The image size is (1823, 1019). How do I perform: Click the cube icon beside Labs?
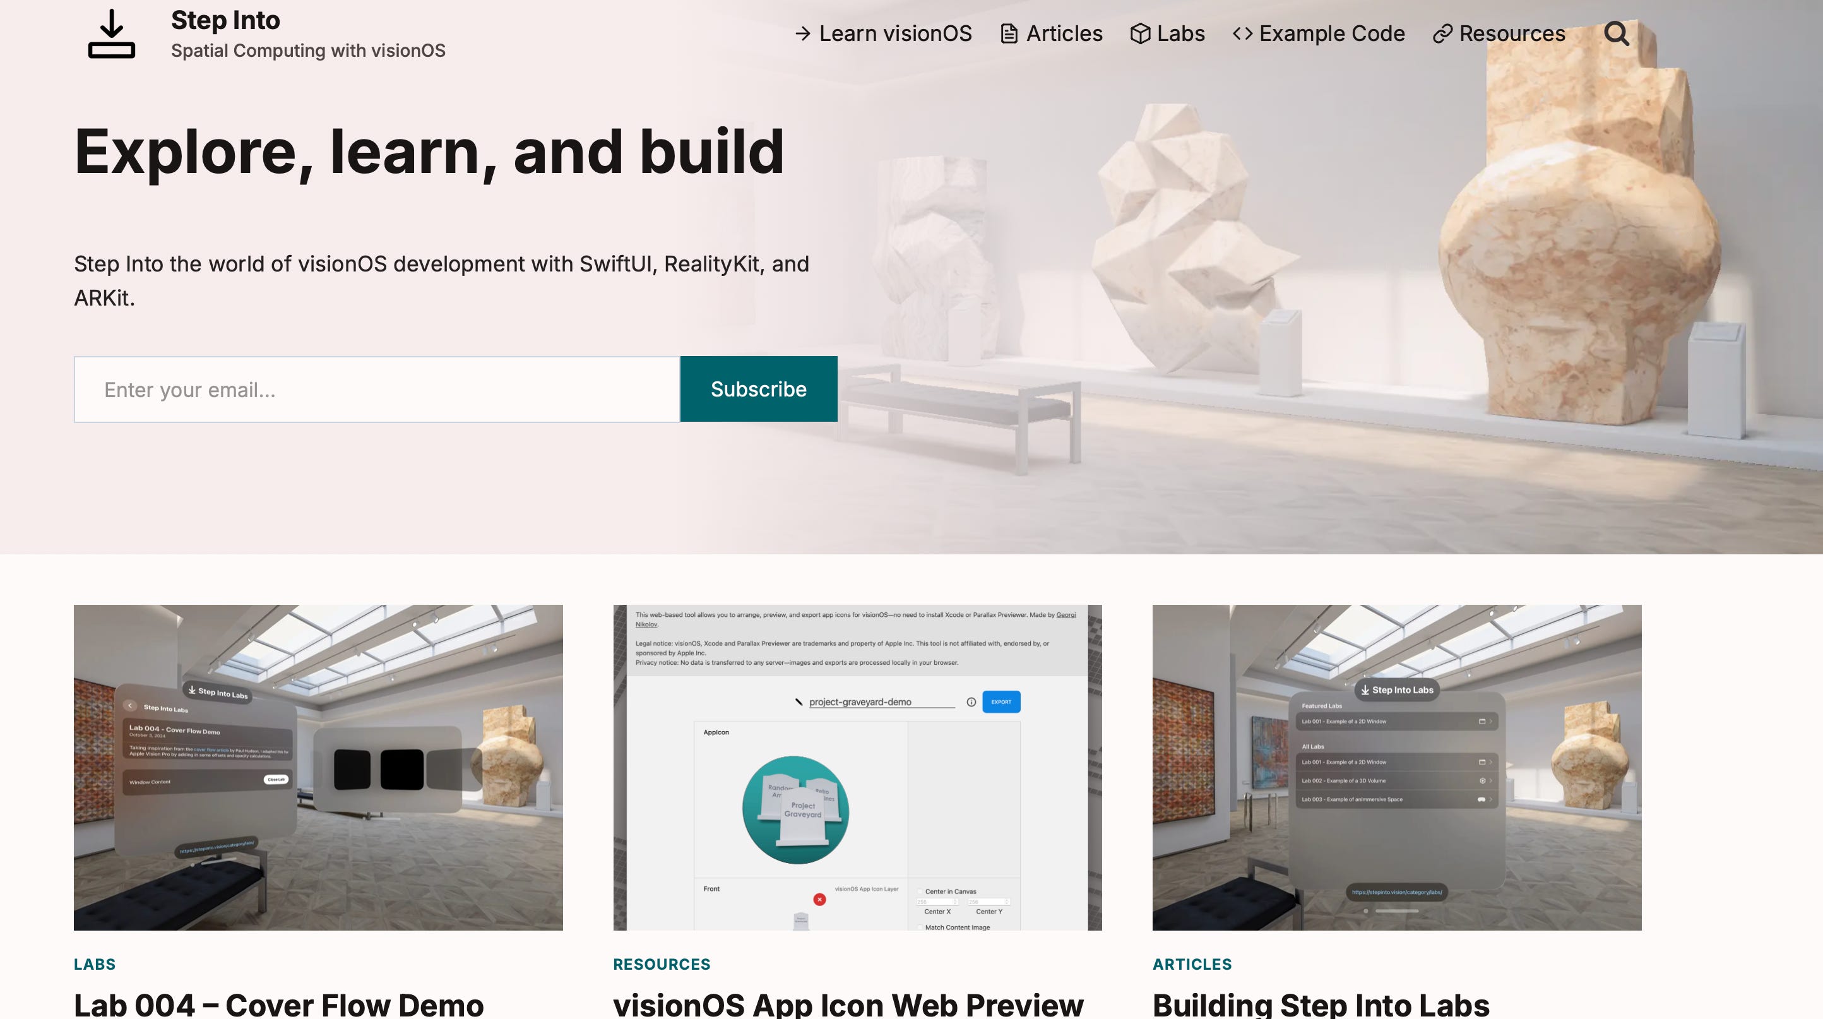[1139, 33]
